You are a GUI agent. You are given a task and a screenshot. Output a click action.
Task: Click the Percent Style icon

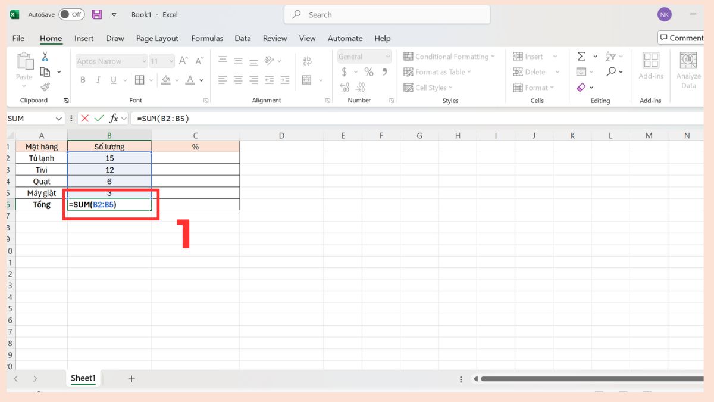[368, 71]
